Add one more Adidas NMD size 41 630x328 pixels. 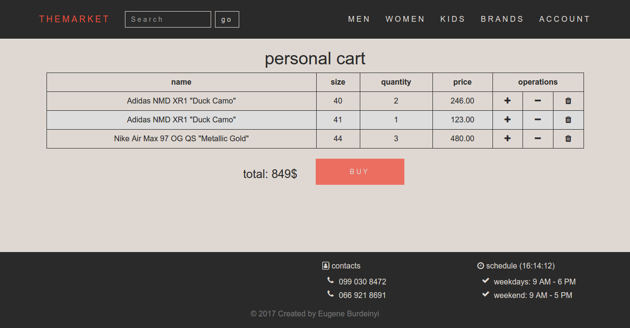tap(507, 119)
